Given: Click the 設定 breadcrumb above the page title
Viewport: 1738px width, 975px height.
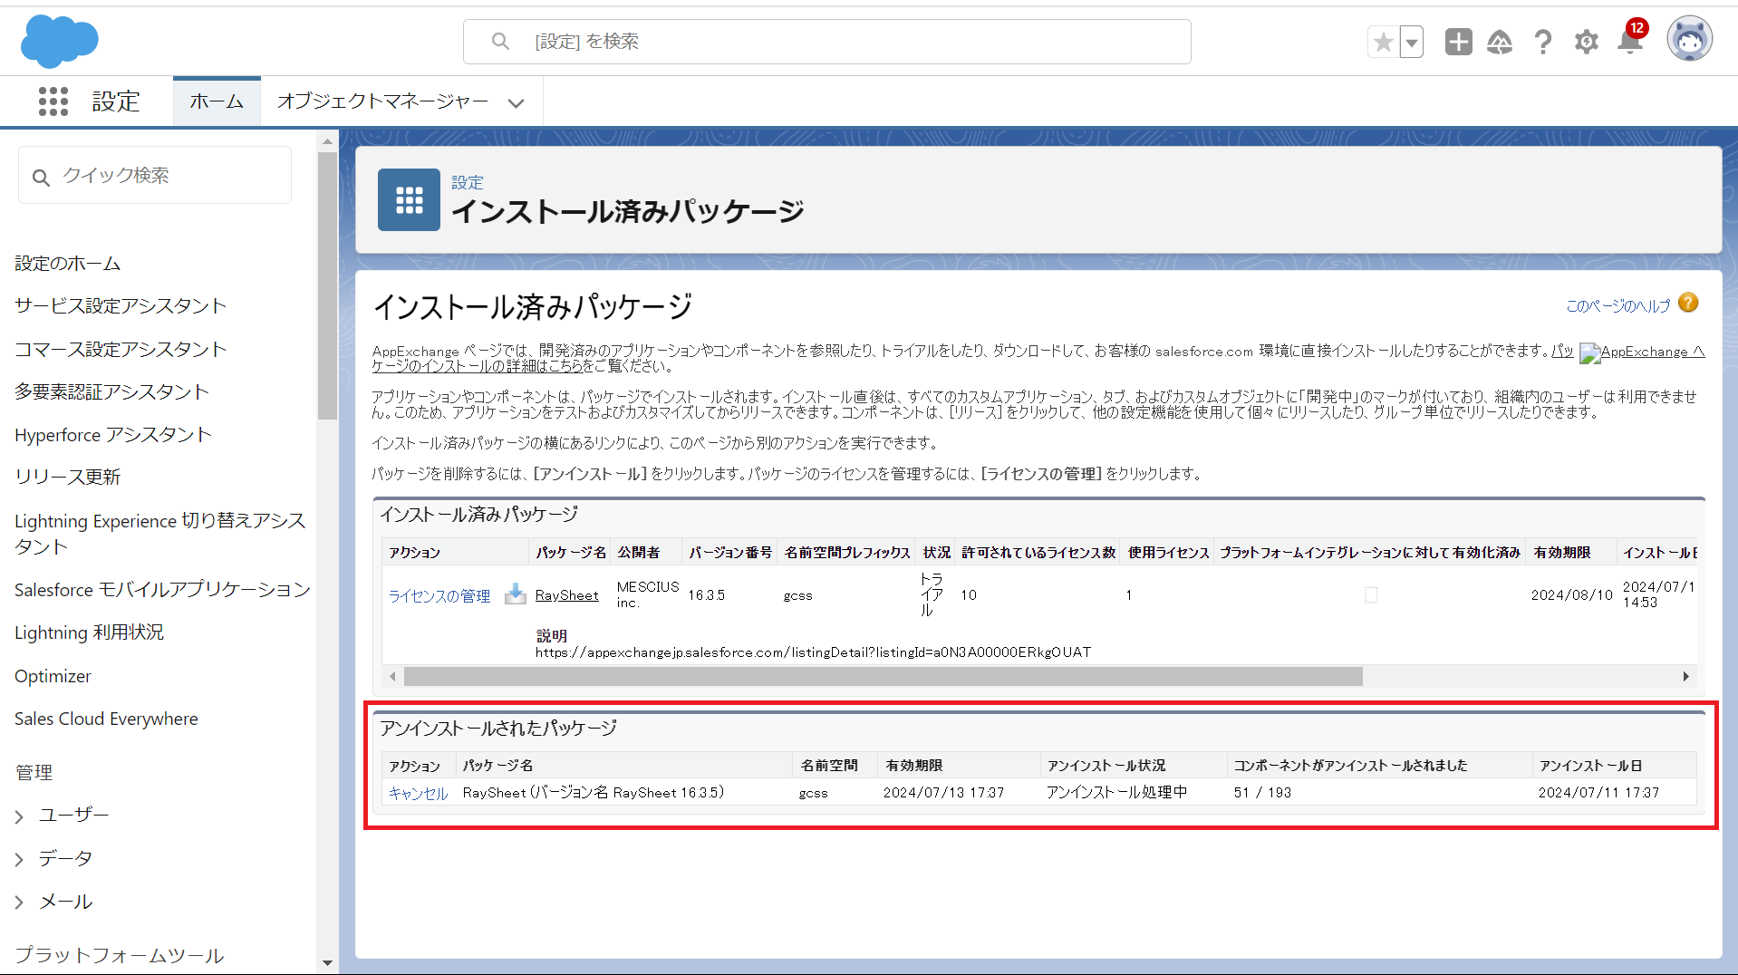Looking at the screenshot, I should [468, 182].
